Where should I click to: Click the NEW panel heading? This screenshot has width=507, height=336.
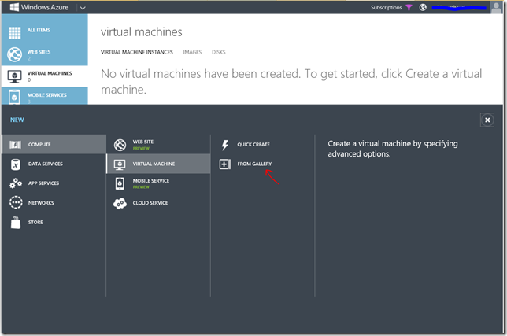click(17, 120)
